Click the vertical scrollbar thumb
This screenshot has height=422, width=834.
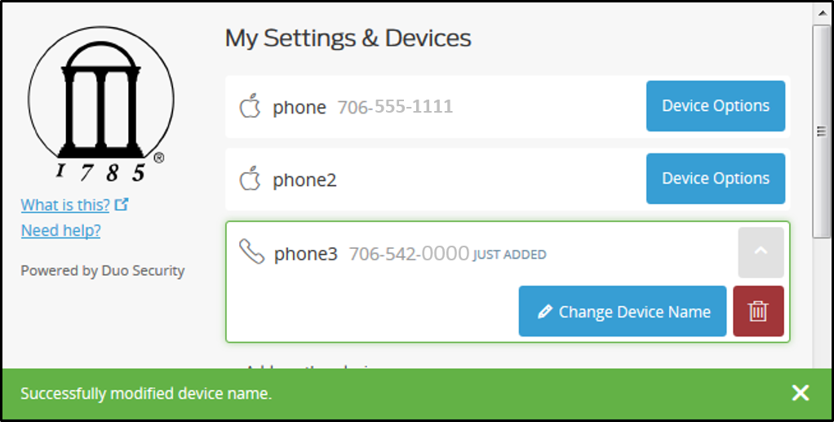(821, 131)
